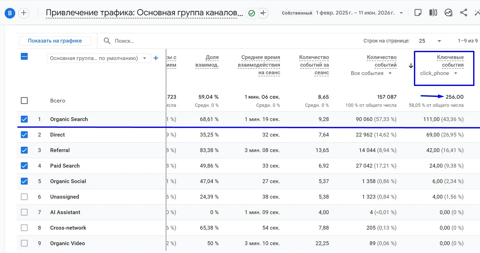480x253 pixels.
Task: Add filter plus icon next to report title
Action: 263,13
